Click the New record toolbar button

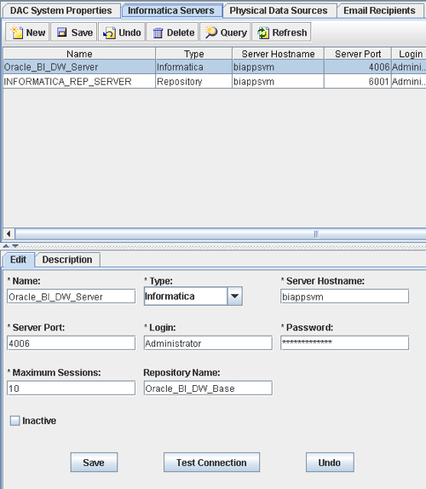coord(27,32)
